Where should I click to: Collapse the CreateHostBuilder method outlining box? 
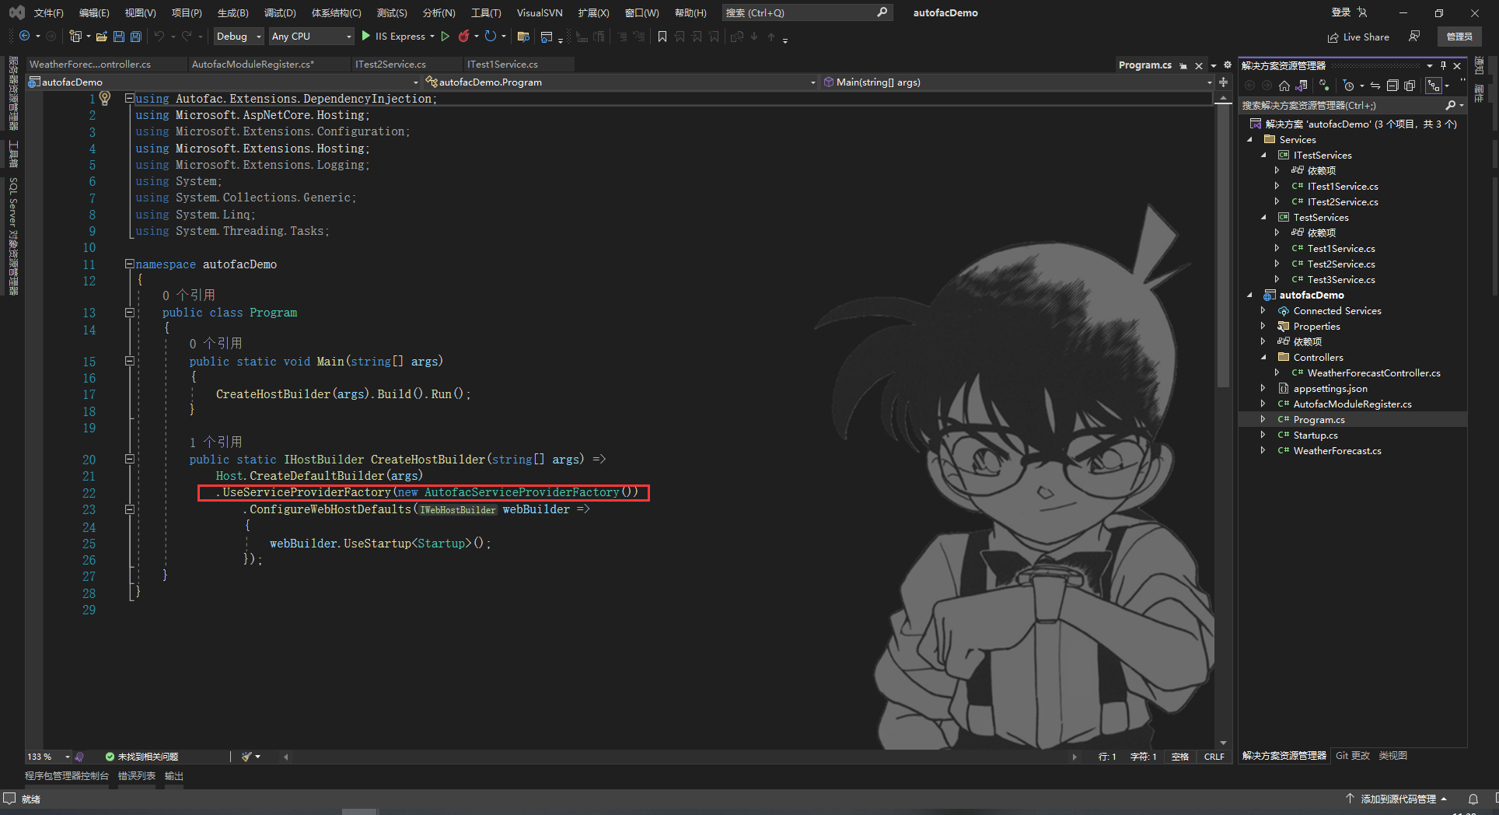tap(130, 460)
